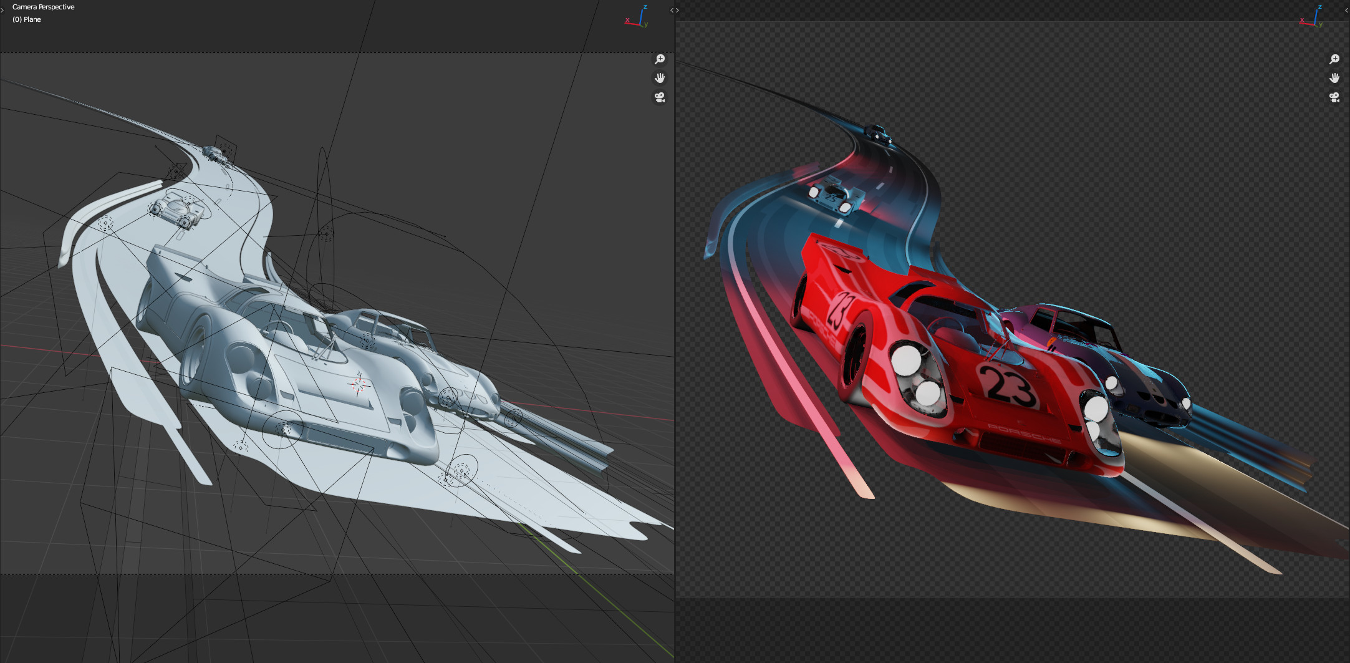This screenshot has height=663, width=1350.
Task: Expand the sidebar arrow of the left viewport
Action: [672, 10]
